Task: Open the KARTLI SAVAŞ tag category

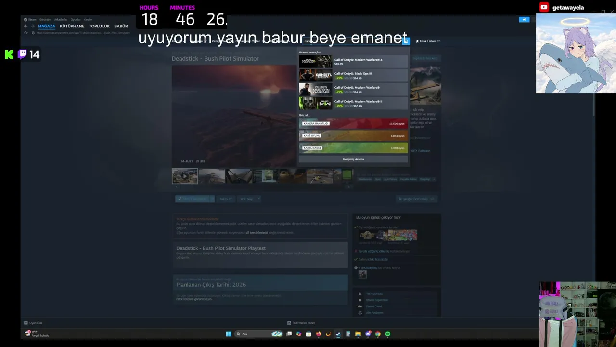Action: [353, 148]
